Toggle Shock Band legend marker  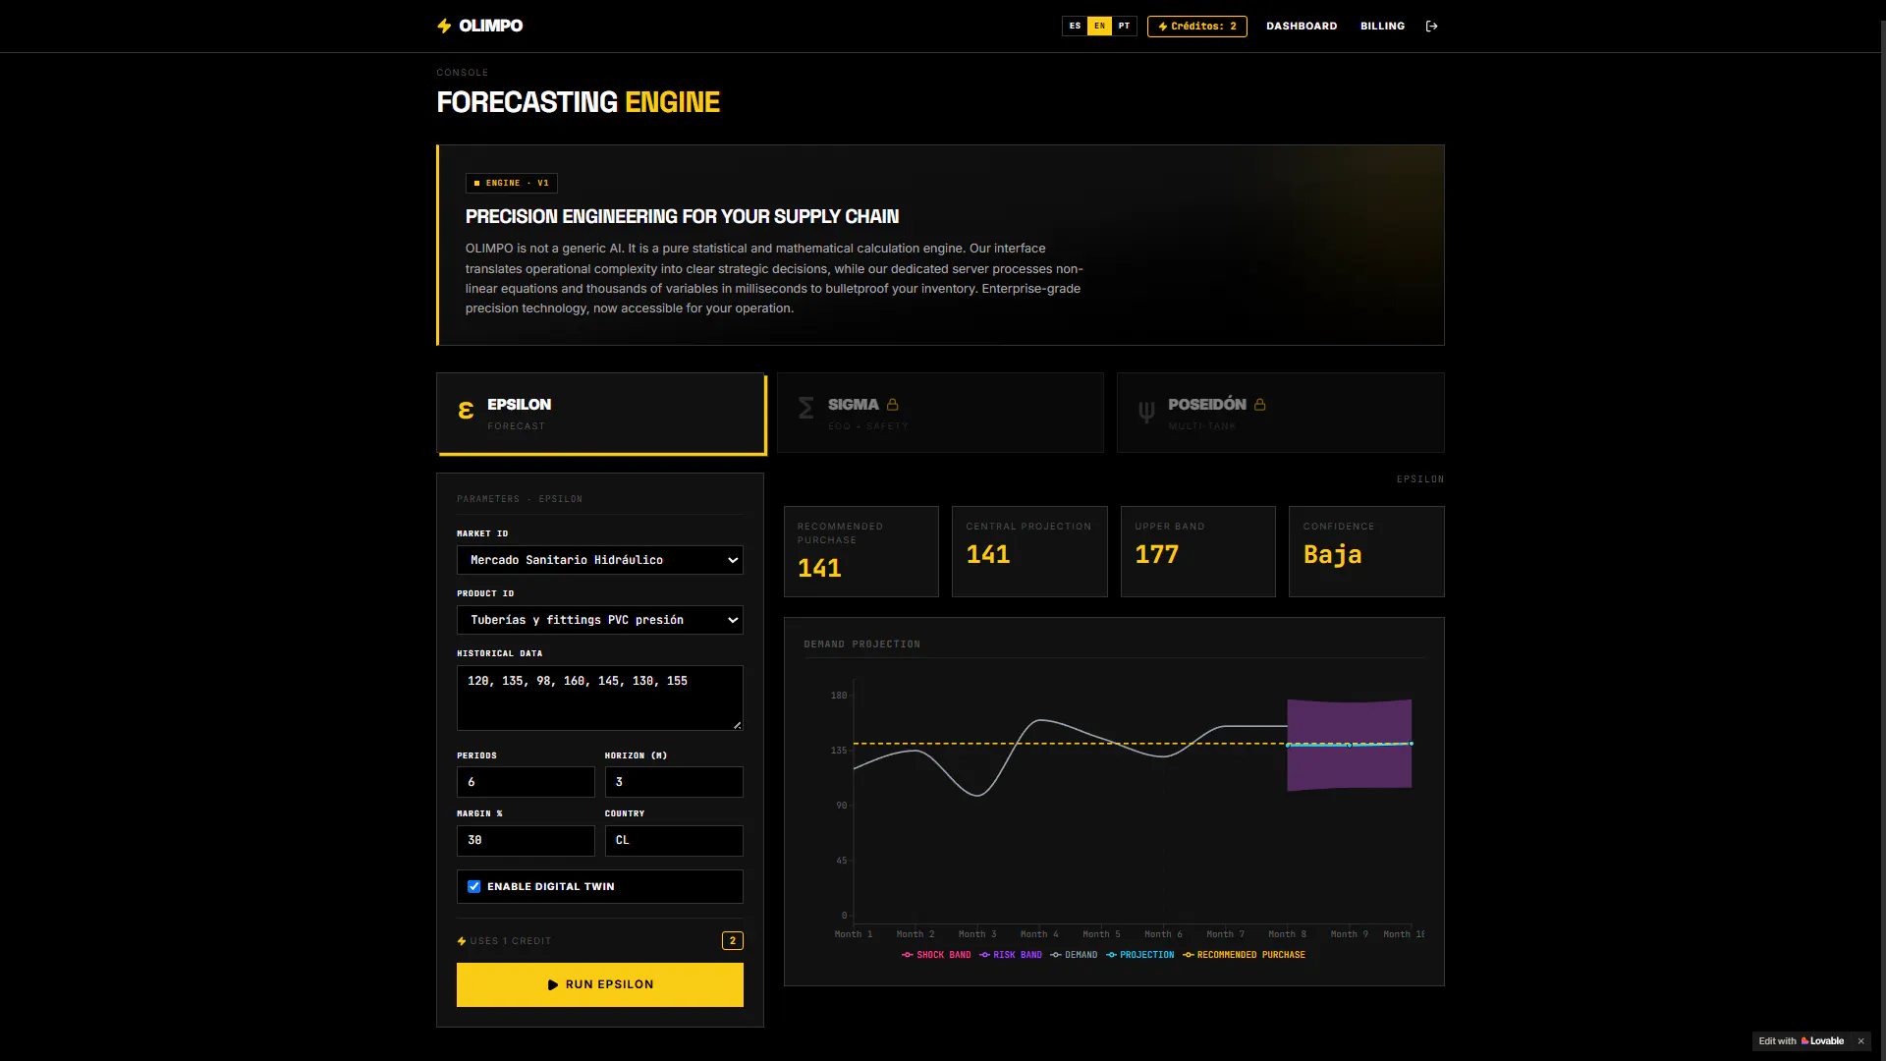pos(908,955)
